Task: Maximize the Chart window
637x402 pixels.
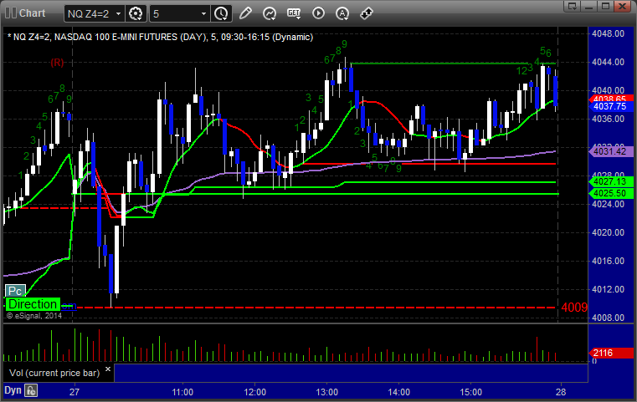Action: coord(605,6)
